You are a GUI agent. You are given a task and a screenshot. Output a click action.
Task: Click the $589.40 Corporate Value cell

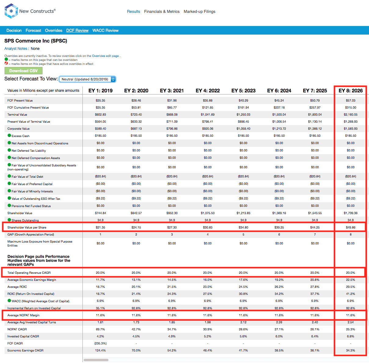click(100, 128)
